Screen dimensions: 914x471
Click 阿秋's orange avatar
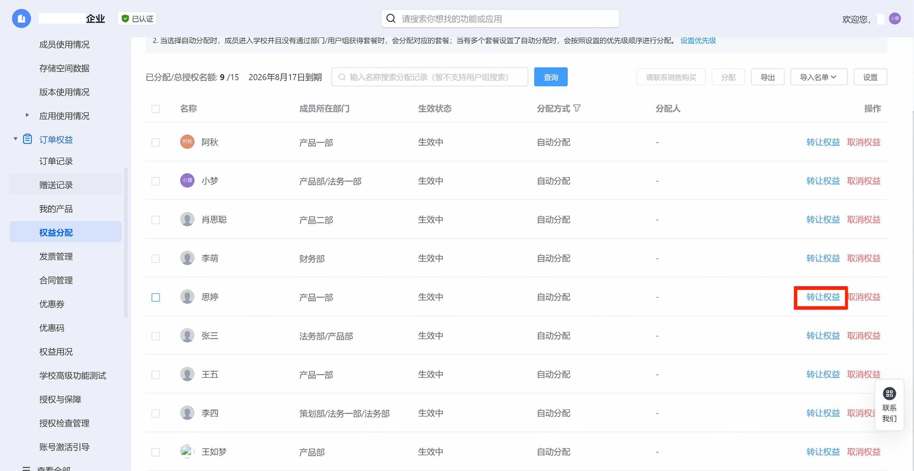pos(187,142)
